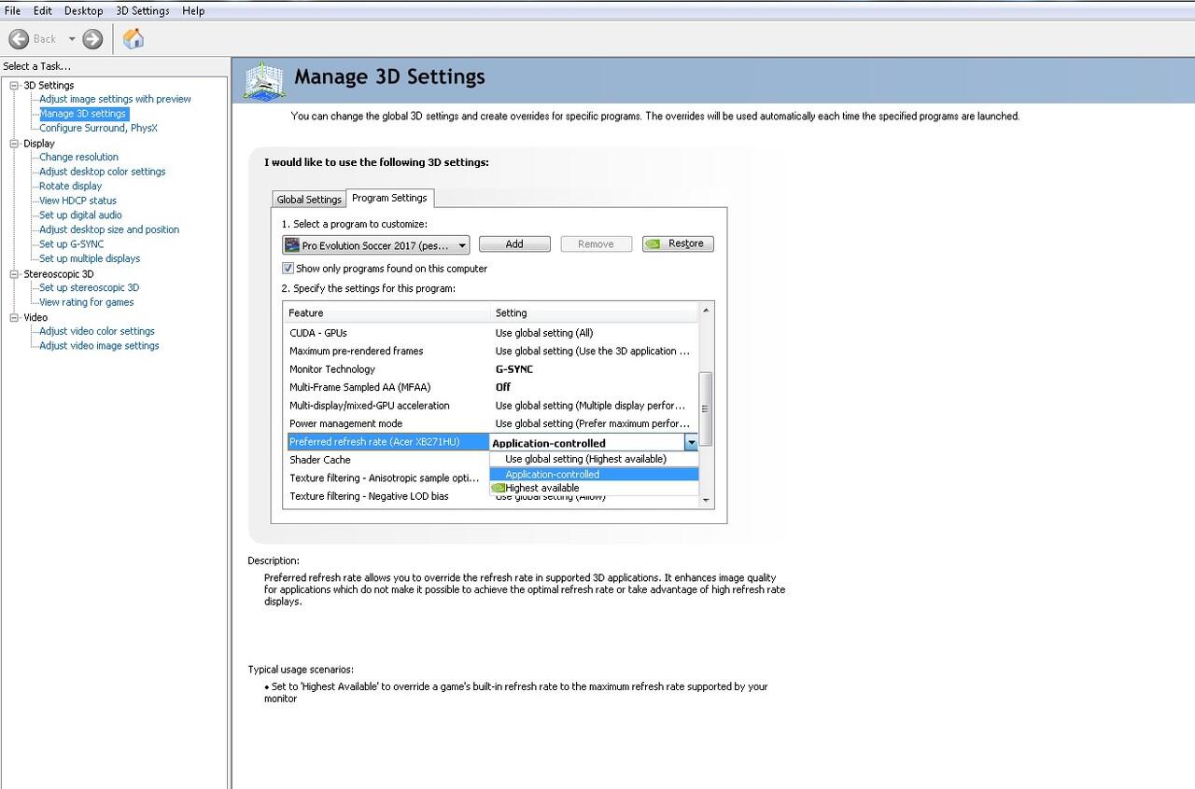
Task: Click the G-SYNC setting value
Action: coord(514,369)
